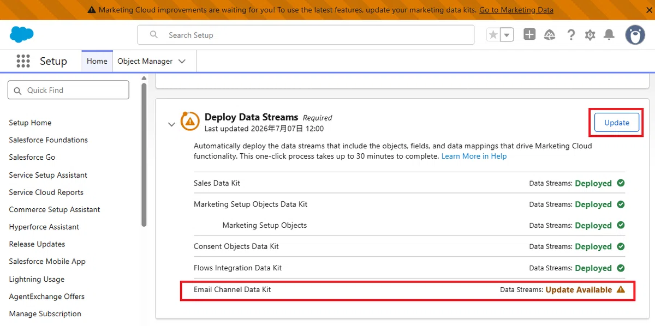
Task: Click the Deploy Data Streams warning icon
Action: click(x=190, y=121)
